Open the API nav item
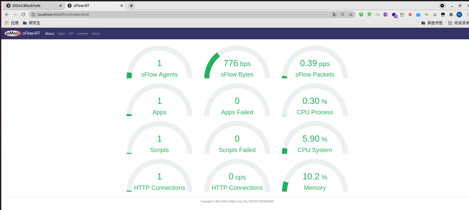 pos(71,34)
